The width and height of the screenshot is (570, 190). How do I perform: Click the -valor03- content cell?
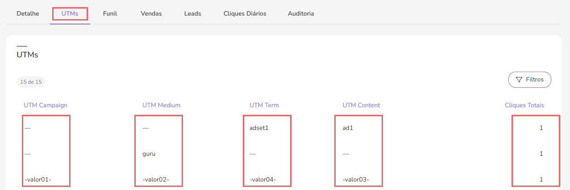(x=356, y=179)
